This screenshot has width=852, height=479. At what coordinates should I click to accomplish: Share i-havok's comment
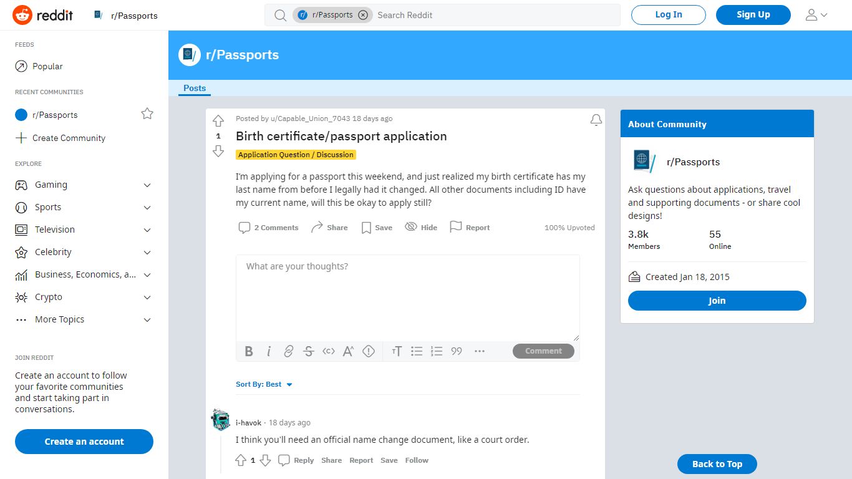(331, 460)
